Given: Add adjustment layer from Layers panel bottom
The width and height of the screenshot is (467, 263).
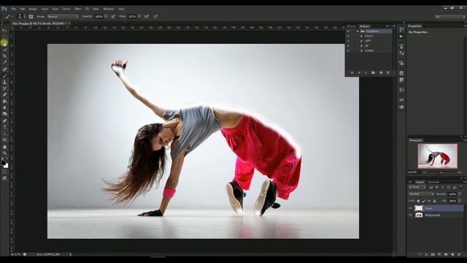Looking at the screenshot, I should pyautogui.click(x=439, y=254).
